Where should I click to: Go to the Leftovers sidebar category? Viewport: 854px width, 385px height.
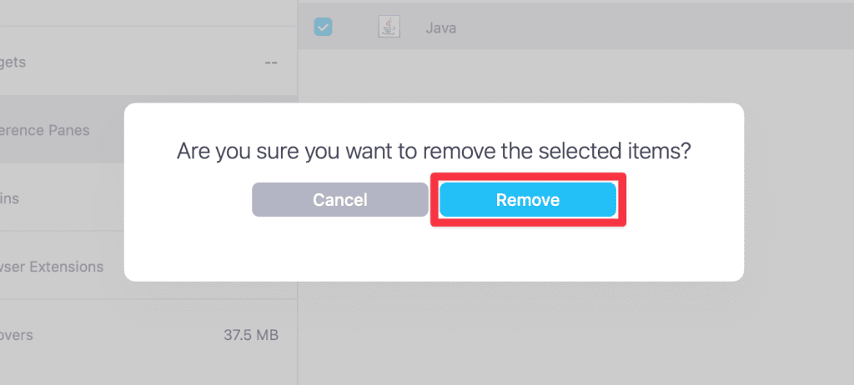click(x=17, y=335)
